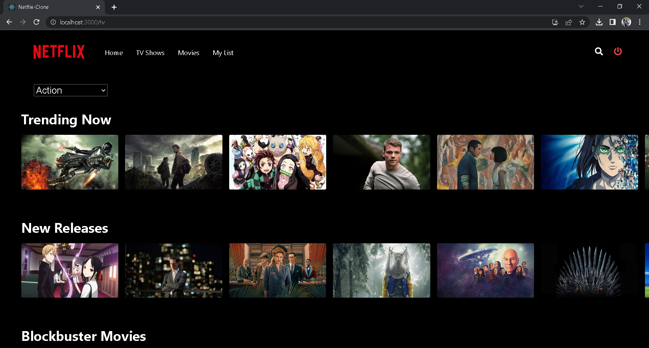Image resolution: width=649 pixels, height=348 pixels.
Task: Open the browser downloads icon
Action: tap(600, 22)
